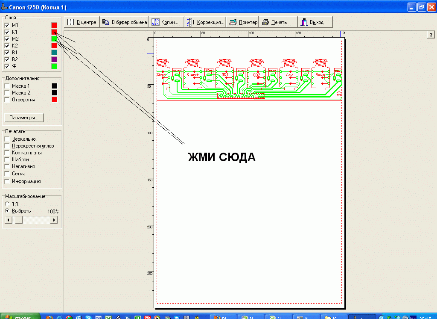Change the K2 layer red color swatch
Screen dimensions: 437x319
(54, 45)
